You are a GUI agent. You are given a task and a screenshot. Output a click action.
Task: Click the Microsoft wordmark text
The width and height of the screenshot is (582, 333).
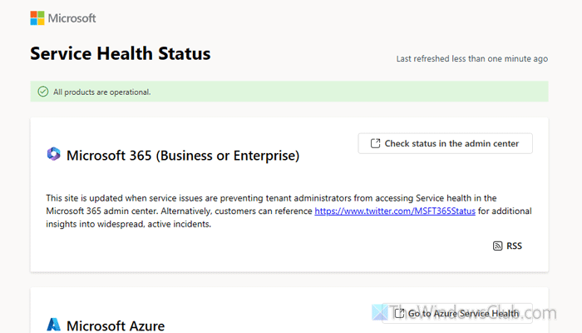(x=72, y=18)
